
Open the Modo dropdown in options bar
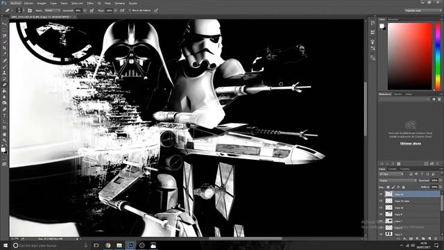[x=52, y=10]
